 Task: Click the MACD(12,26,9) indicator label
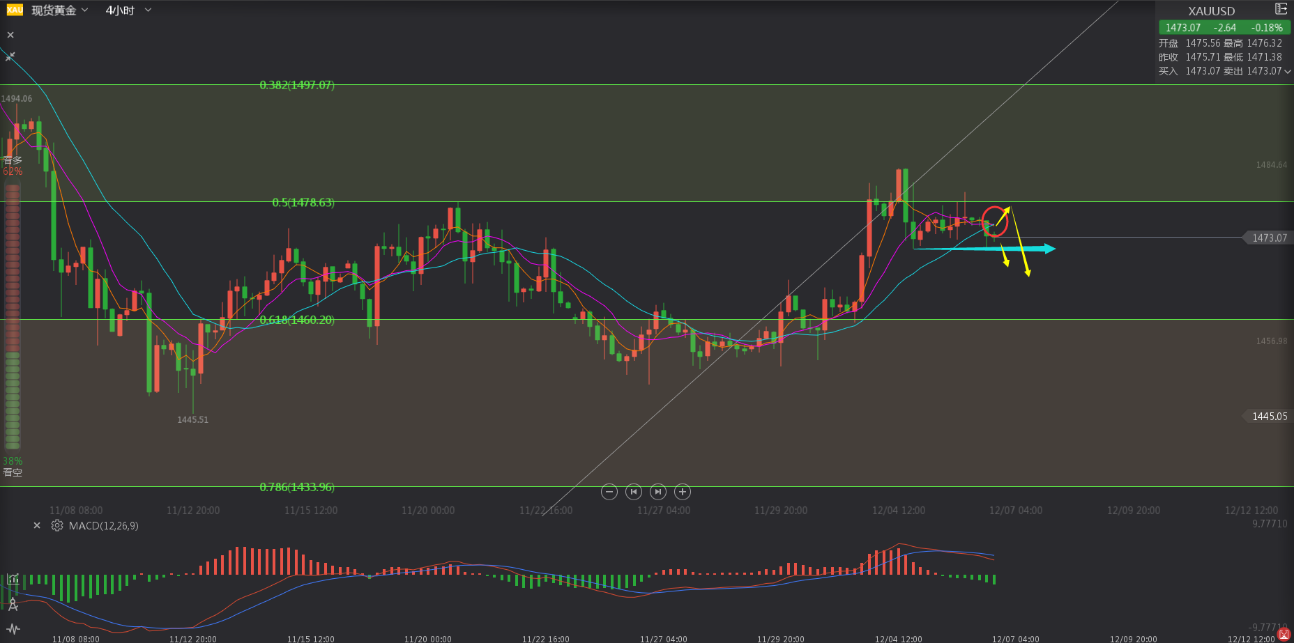103,526
